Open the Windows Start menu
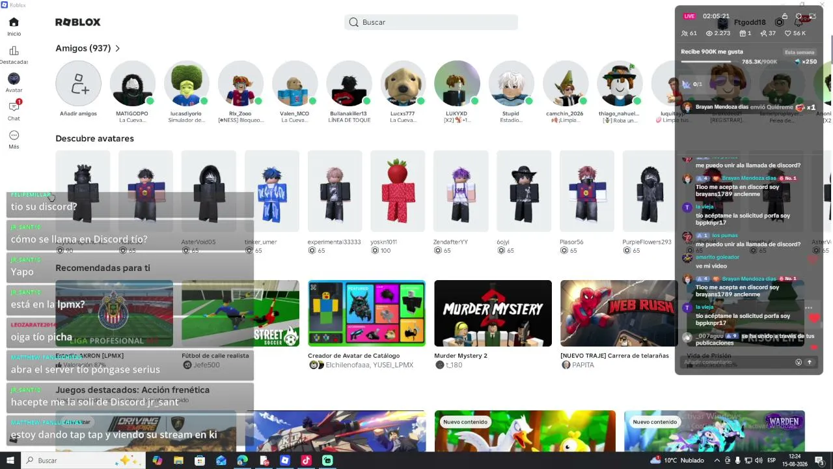Image resolution: width=833 pixels, height=469 pixels. coord(10,460)
